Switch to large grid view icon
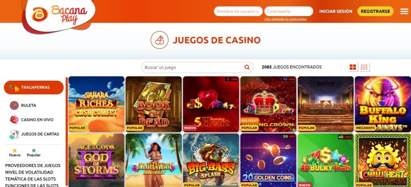 [x=353, y=67]
